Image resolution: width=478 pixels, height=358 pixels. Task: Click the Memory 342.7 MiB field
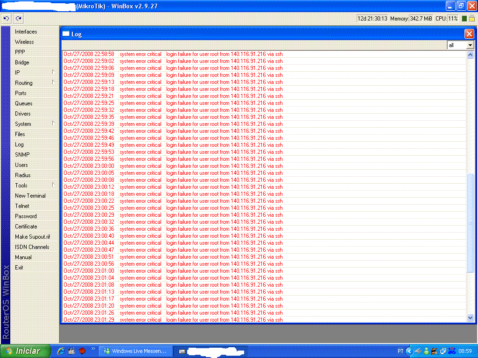tap(421, 19)
